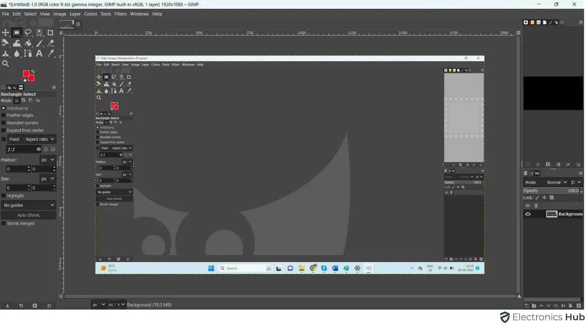Select the Smudge droplet tool

tap(17, 54)
